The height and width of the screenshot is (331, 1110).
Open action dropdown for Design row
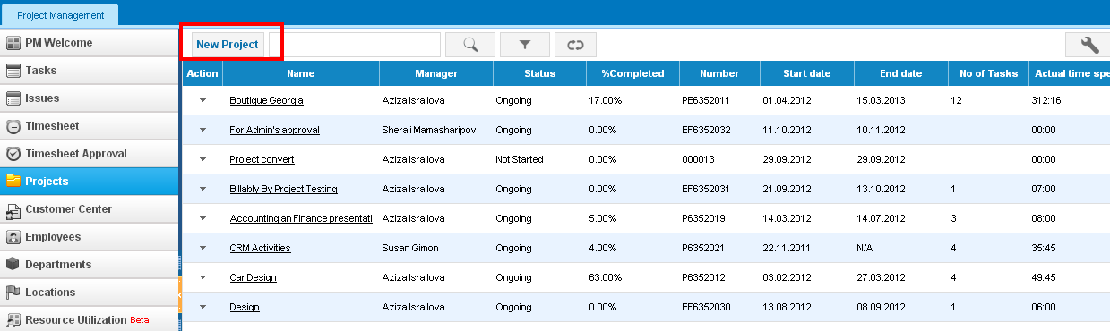[202, 307]
